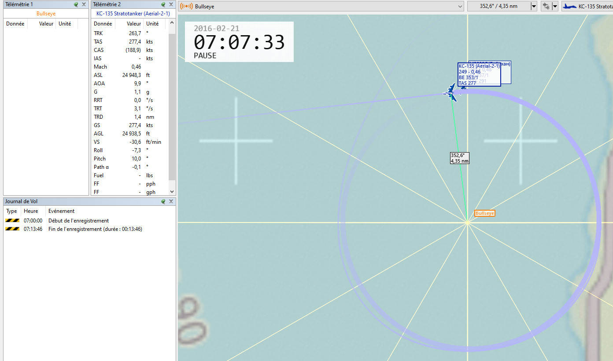Click the 352,6° 4,35 nm measurement label on map

[x=459, y=158]
